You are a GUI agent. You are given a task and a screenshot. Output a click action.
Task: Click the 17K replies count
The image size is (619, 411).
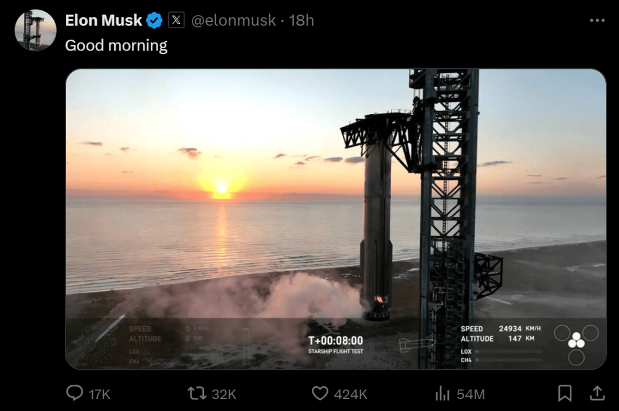click(99, 394)
